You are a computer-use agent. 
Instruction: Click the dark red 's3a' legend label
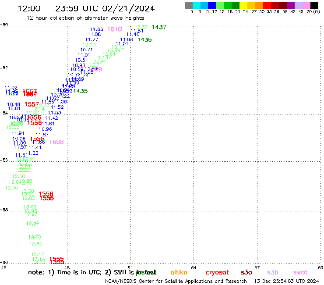[246, 272]
